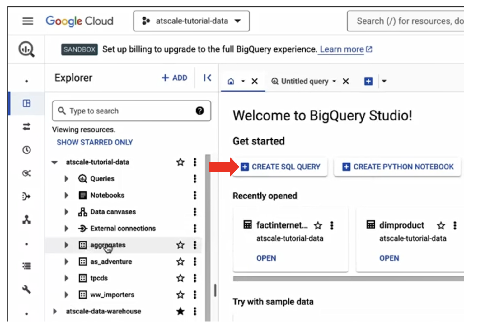Open BigQuery Studio from the left sidebar
The height and width of the screenshot is (330, 478).
pyautogui.click(x=27, y=49)
